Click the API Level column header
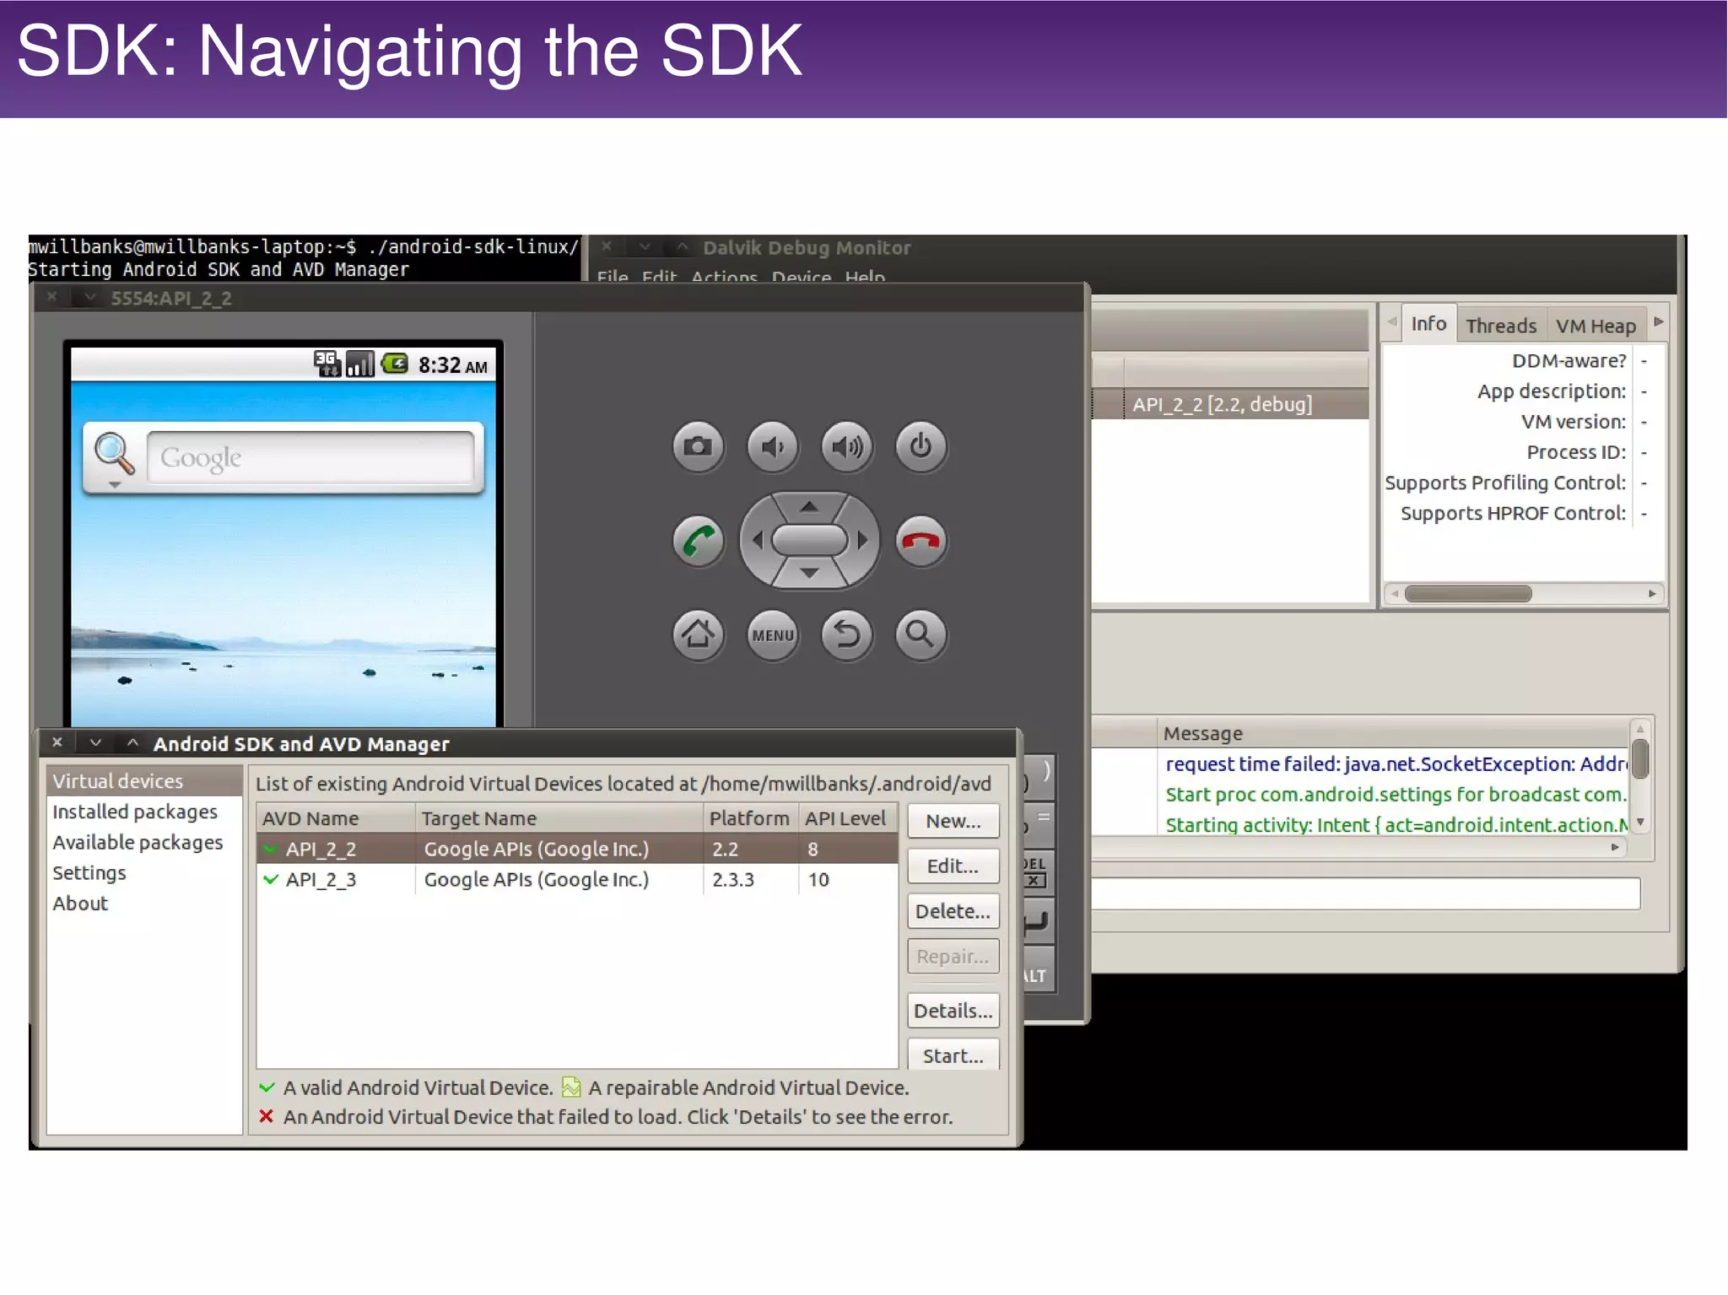1728x1295 pixels. click(x=847, y=818)
